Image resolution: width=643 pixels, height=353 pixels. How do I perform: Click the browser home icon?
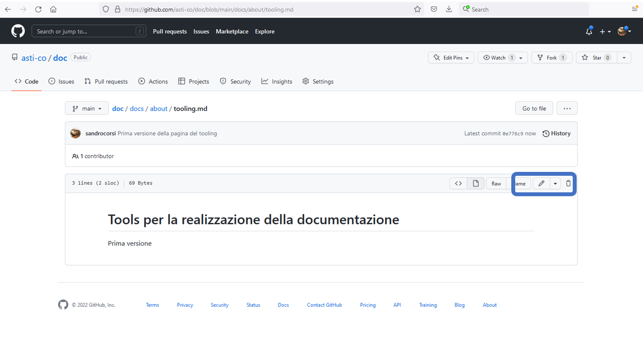pos(53,9)
